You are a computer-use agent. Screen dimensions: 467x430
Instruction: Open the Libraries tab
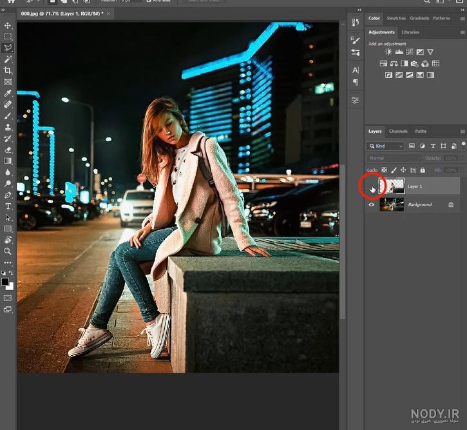410,32
